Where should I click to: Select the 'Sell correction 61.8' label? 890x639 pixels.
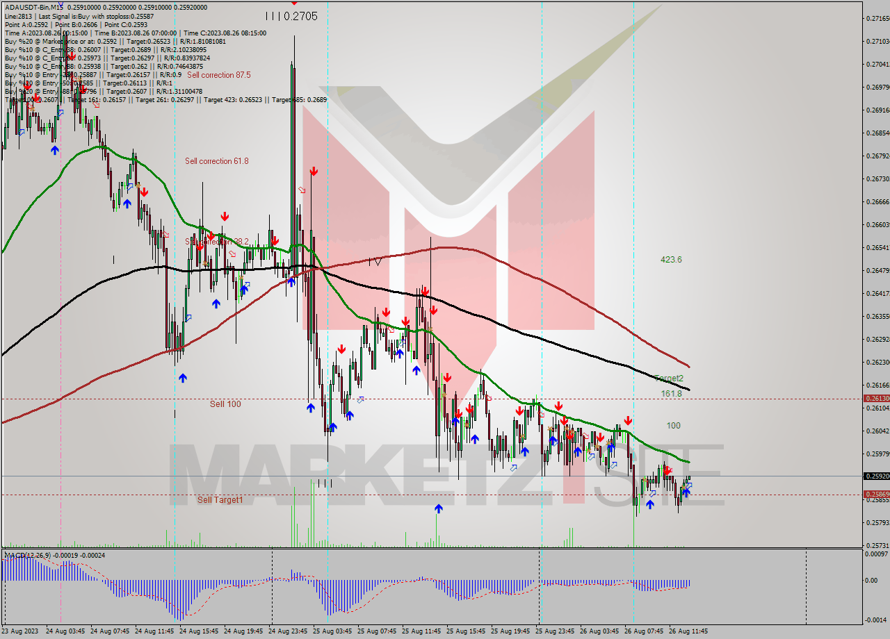pyautogui.click(x=216, y=161)
